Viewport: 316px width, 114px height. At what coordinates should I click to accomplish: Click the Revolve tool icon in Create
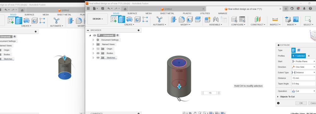click(129, 19)
